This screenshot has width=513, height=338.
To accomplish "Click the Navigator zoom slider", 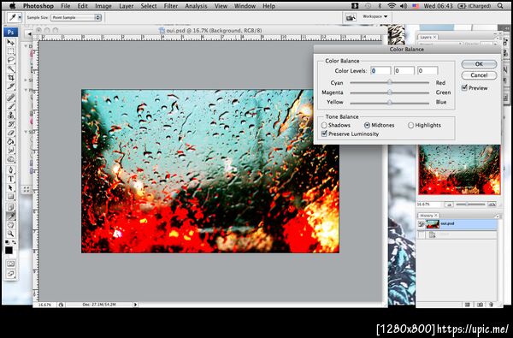I will [467, 205].
